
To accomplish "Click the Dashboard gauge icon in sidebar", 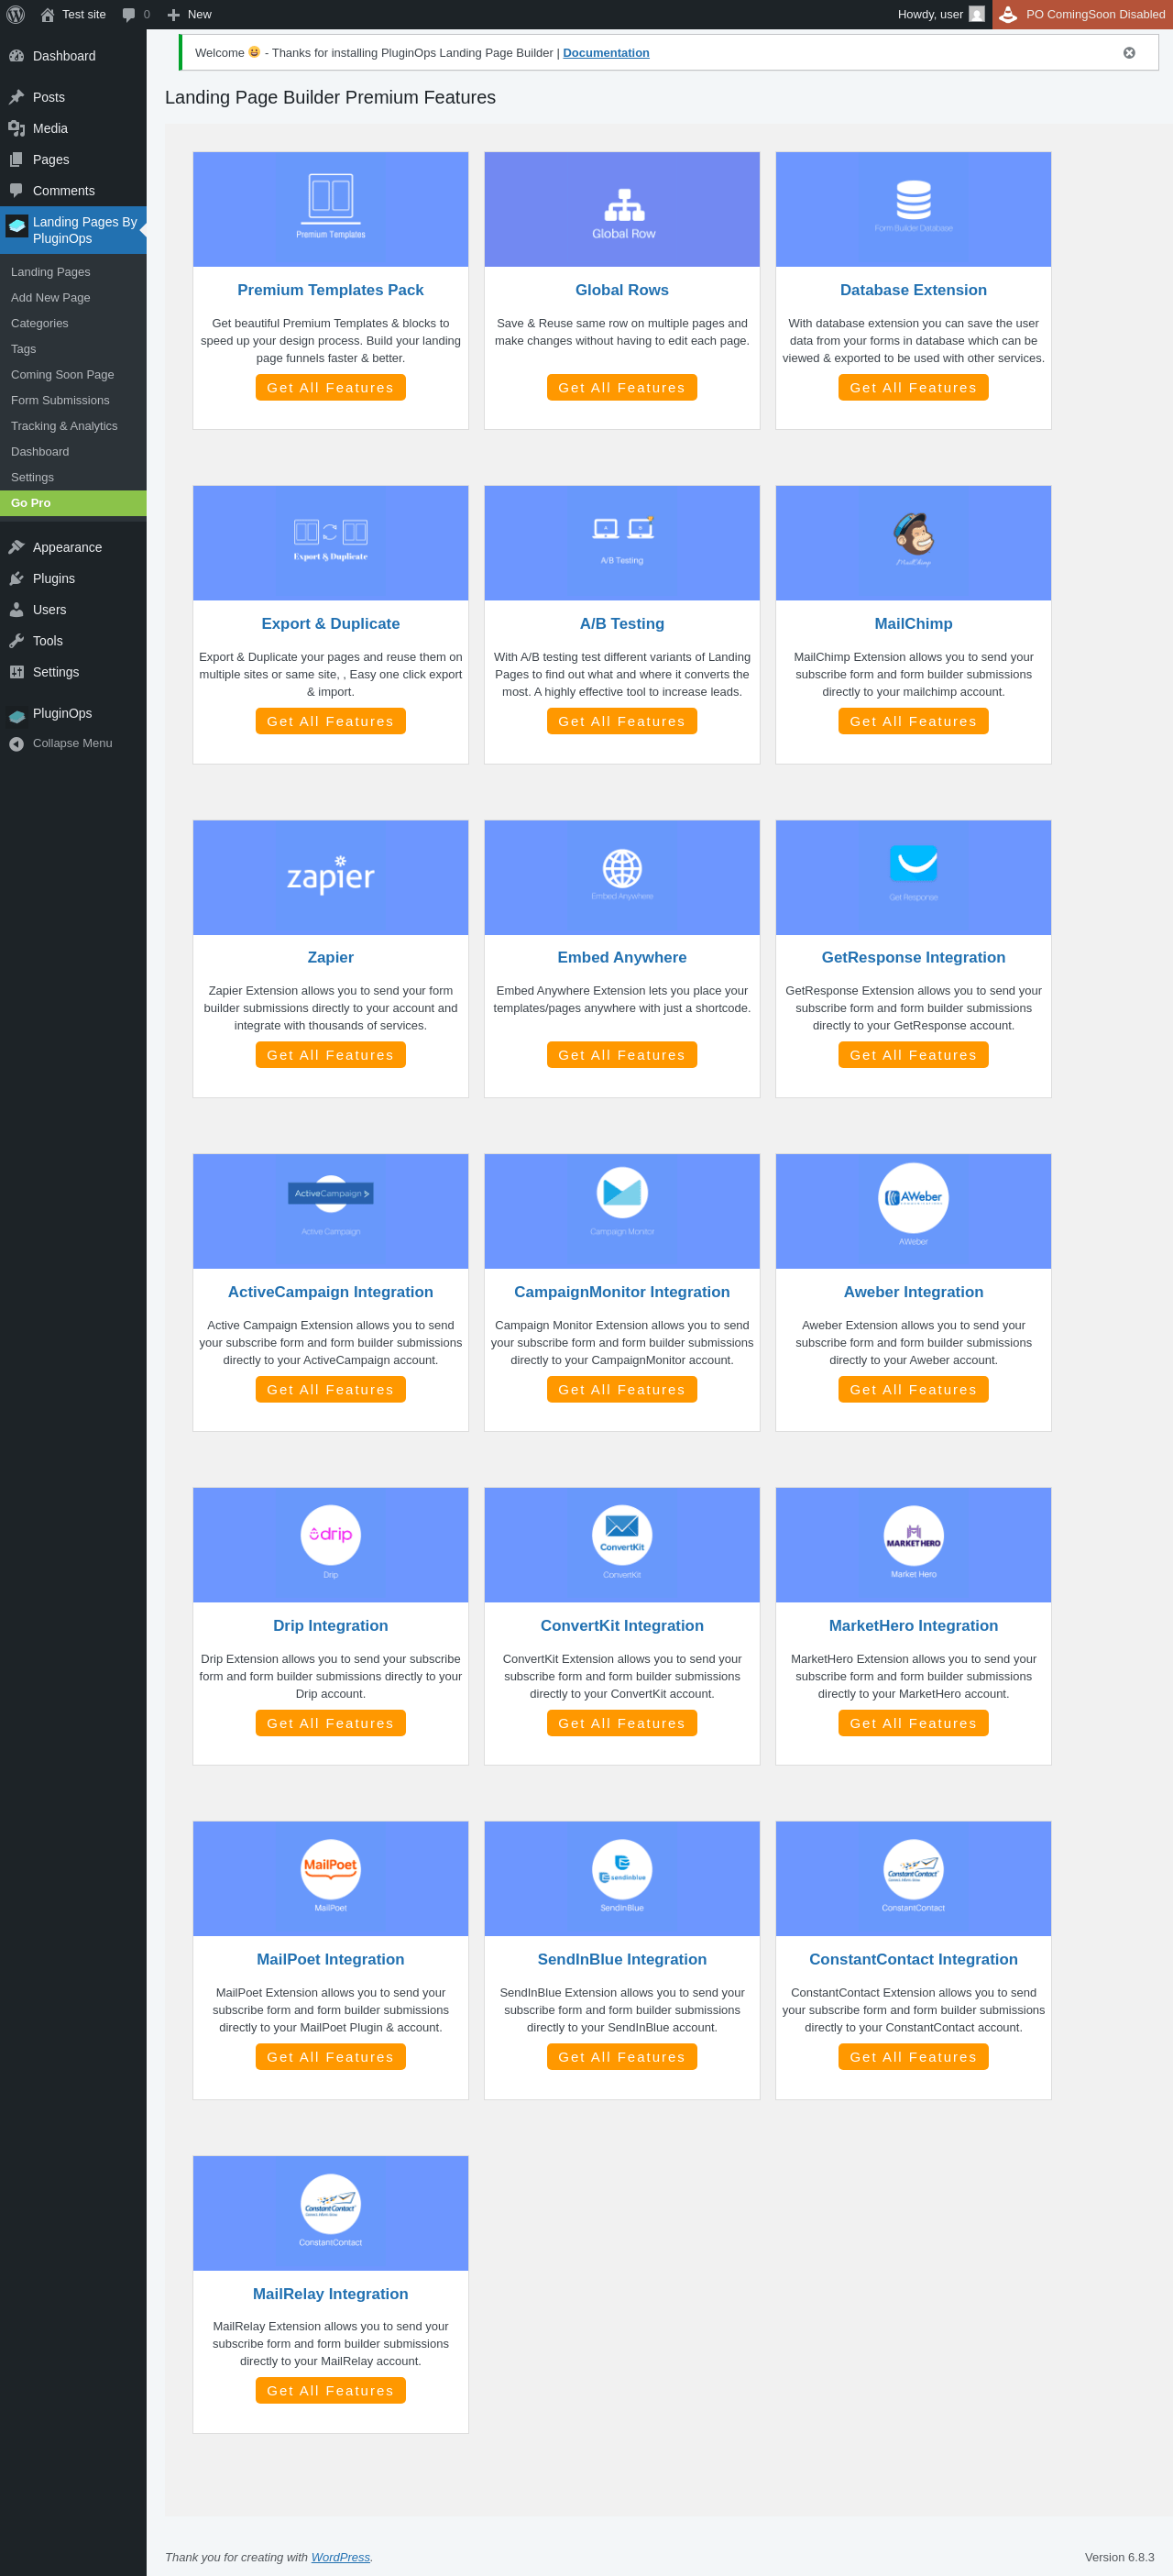I will click(16, 56).
